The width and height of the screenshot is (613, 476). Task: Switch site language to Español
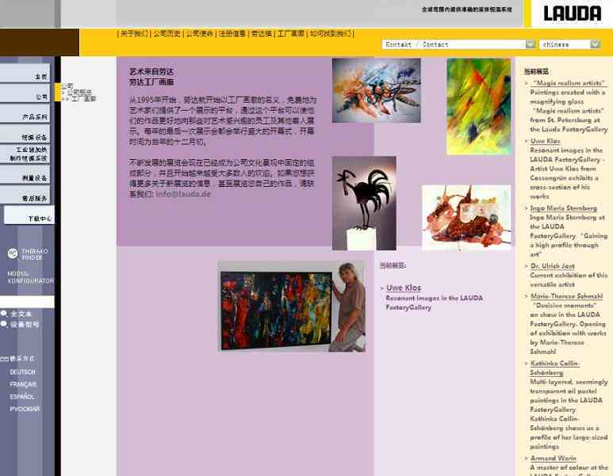pos(22,396)
